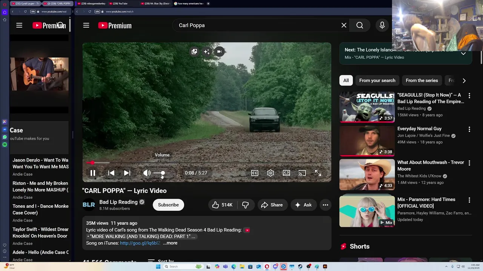Open the Everyday Normal Guy video title
Viewport: 483px width, 271px height.
pyautogui.click(x=419, y=129)
